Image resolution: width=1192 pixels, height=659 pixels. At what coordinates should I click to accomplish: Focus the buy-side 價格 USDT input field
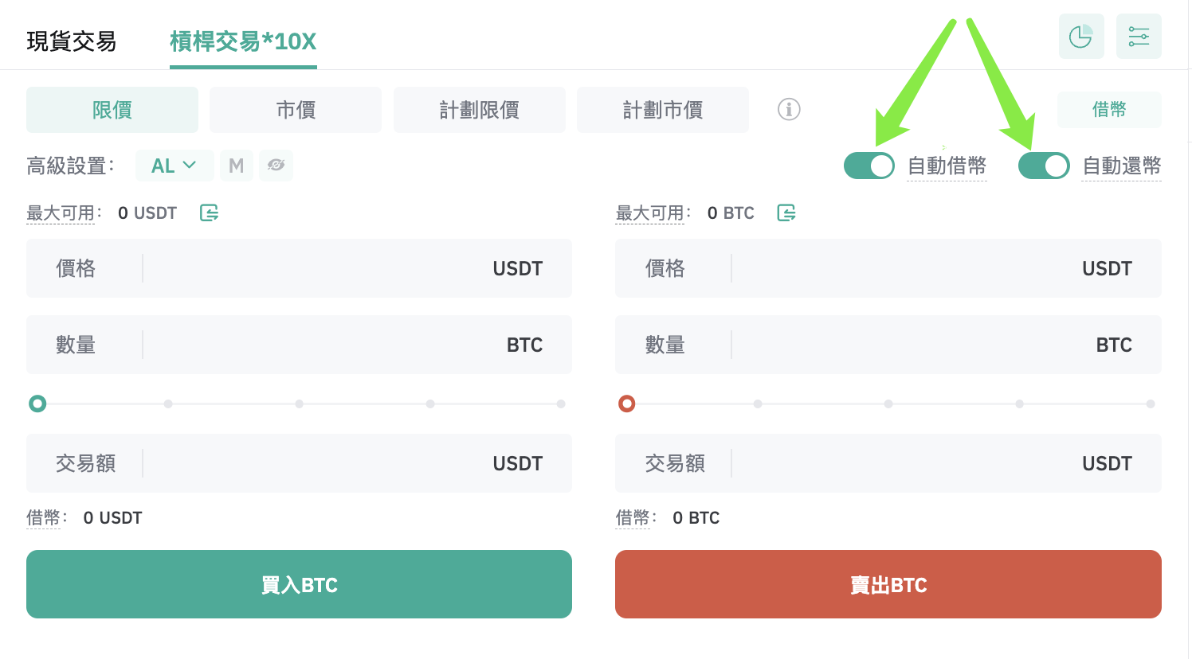299,268
